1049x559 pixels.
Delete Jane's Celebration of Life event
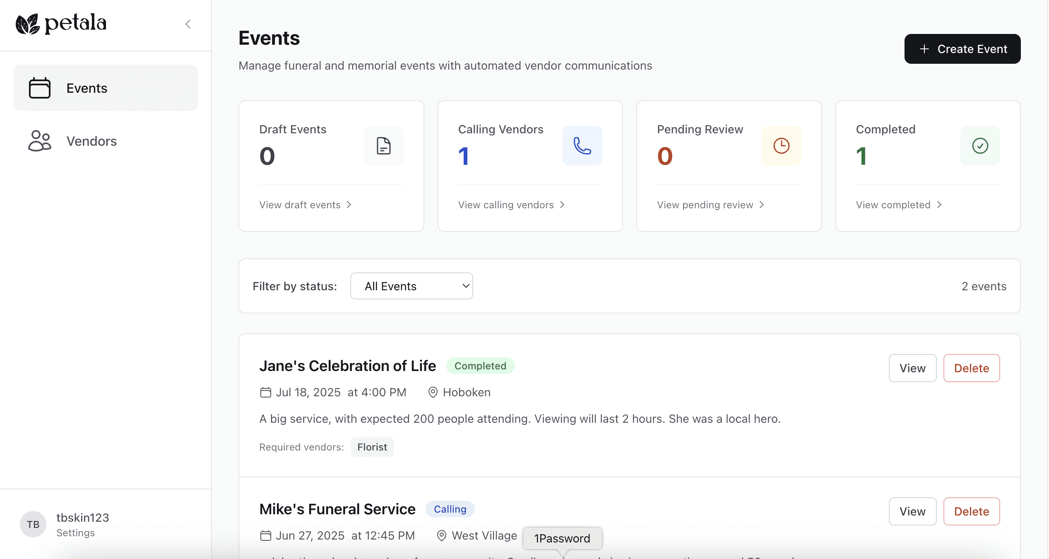tap(972, 368)
